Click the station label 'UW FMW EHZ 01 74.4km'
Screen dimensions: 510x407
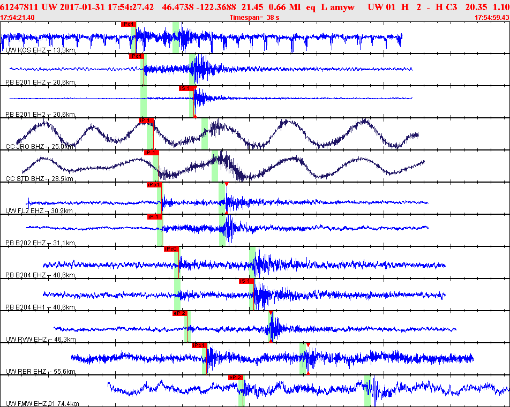[42, 404]
